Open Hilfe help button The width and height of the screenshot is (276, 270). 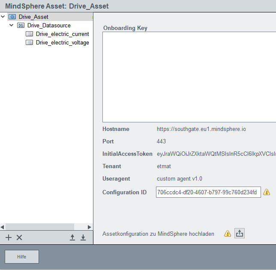tap(22, 257)
